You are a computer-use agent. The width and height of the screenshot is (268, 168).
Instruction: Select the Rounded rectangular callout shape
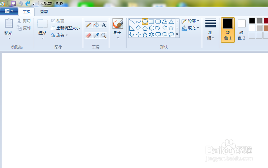click(x=158, y=35)
